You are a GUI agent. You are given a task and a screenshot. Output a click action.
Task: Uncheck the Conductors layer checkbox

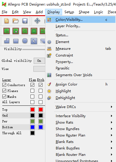(x=4, y=85)
